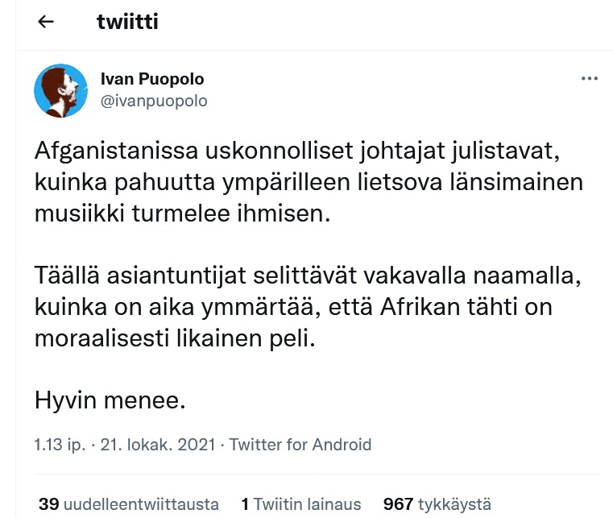
Task: Go back using the left arrow
Action: point(46,23)
